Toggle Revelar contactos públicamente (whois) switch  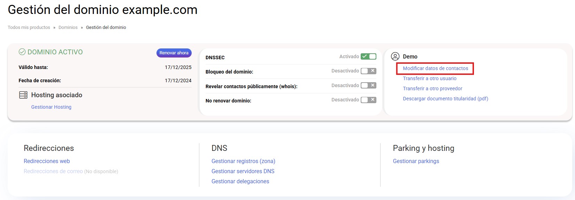(x=368, y=85)
